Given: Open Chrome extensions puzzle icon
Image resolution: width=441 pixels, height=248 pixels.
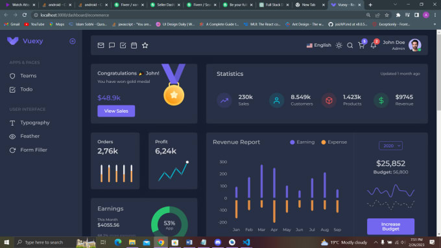Looking at the screenshot, I should (398, 15).
